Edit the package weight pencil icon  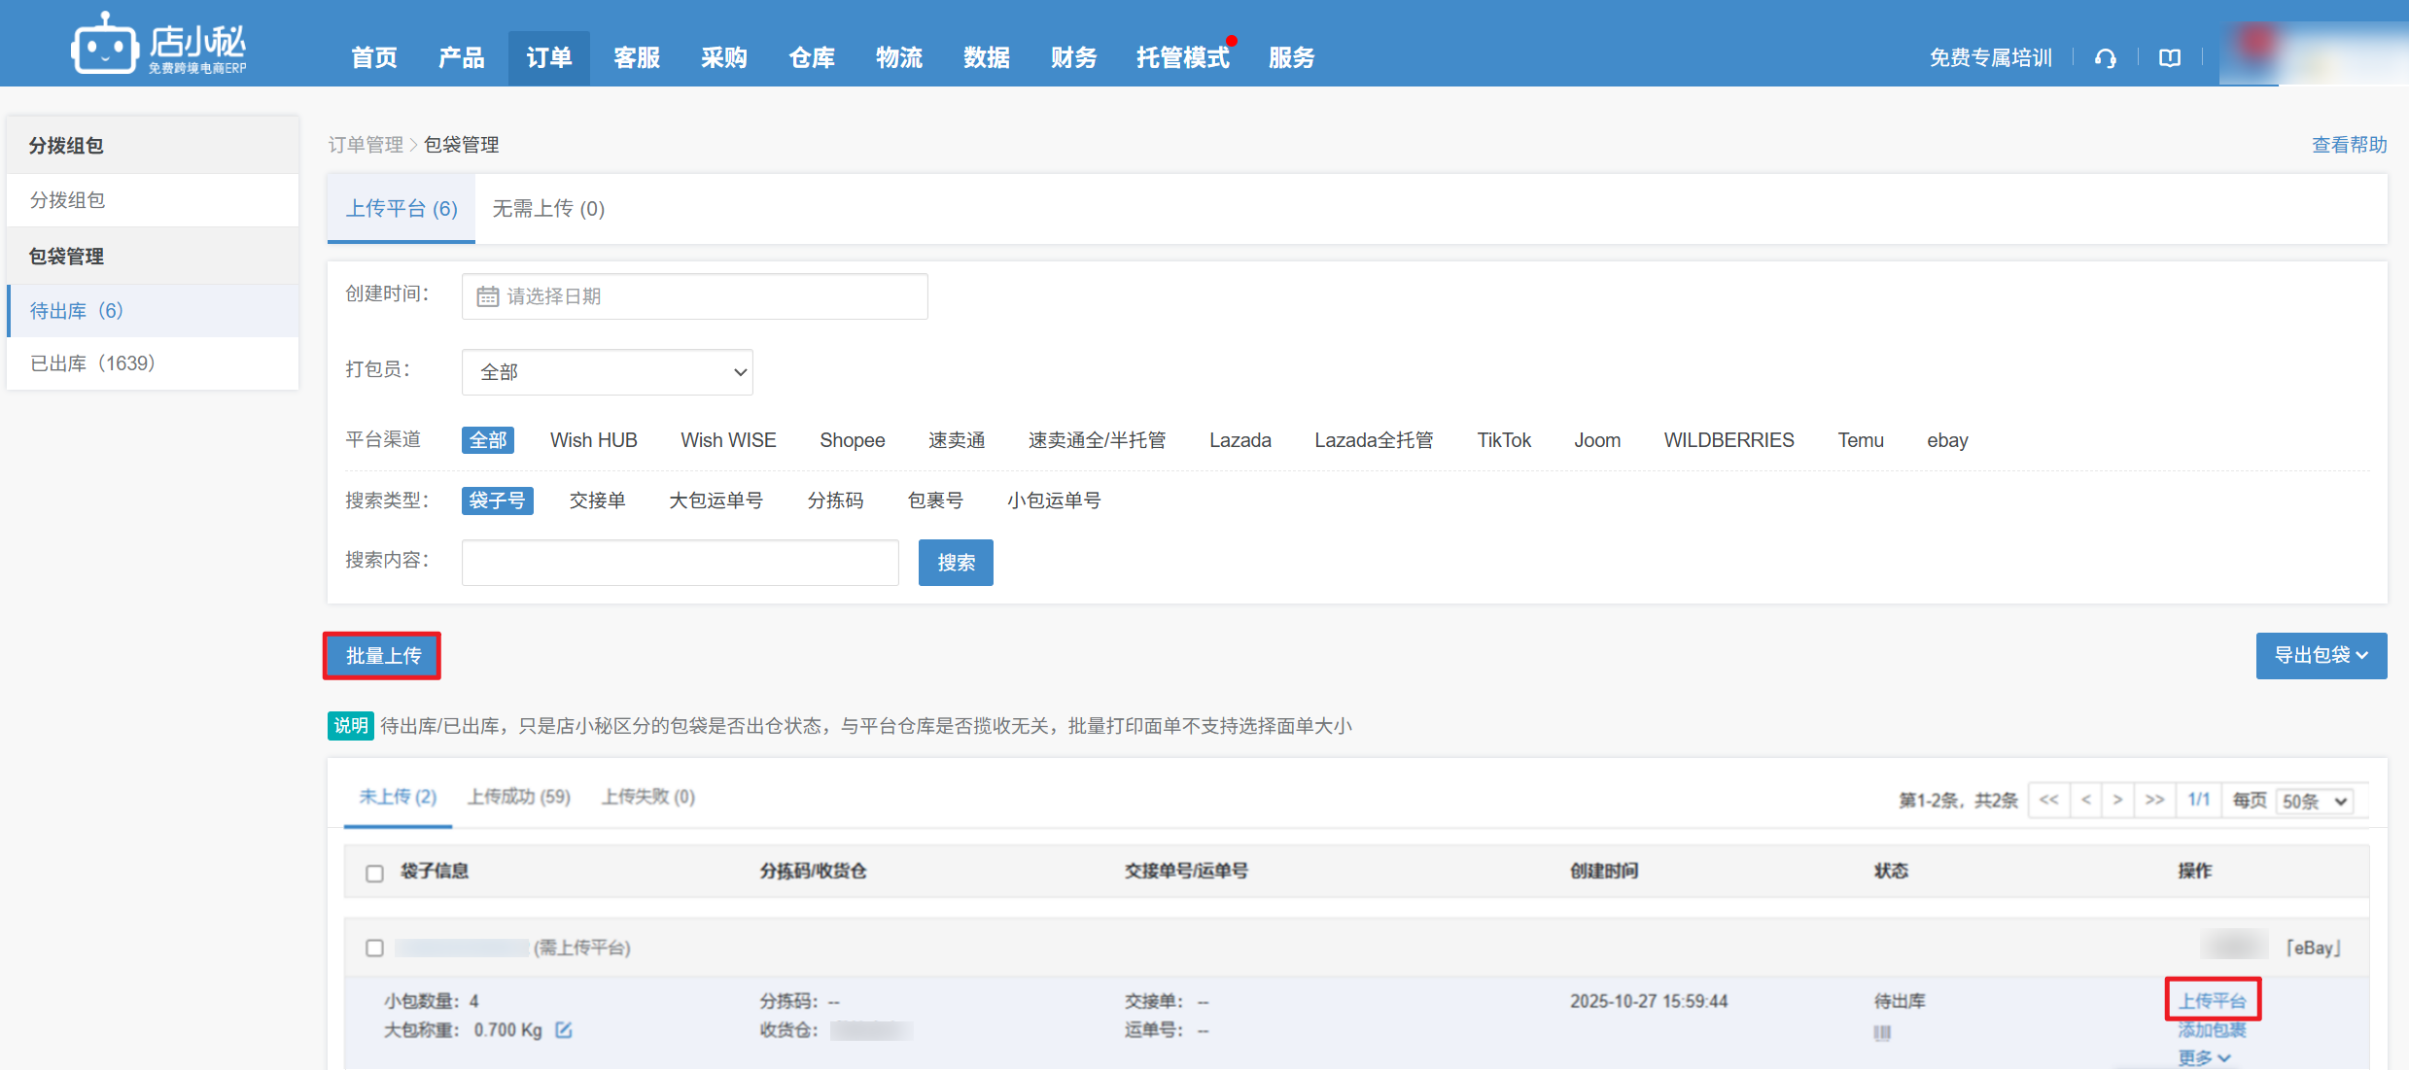coord(564,1029)
